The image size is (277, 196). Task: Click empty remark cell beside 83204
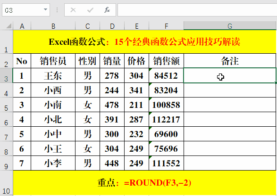click(x=230, y=90)
